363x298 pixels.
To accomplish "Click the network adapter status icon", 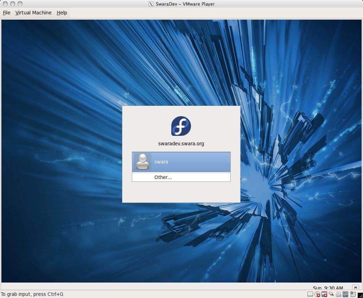I will click(x=331, y=294).
